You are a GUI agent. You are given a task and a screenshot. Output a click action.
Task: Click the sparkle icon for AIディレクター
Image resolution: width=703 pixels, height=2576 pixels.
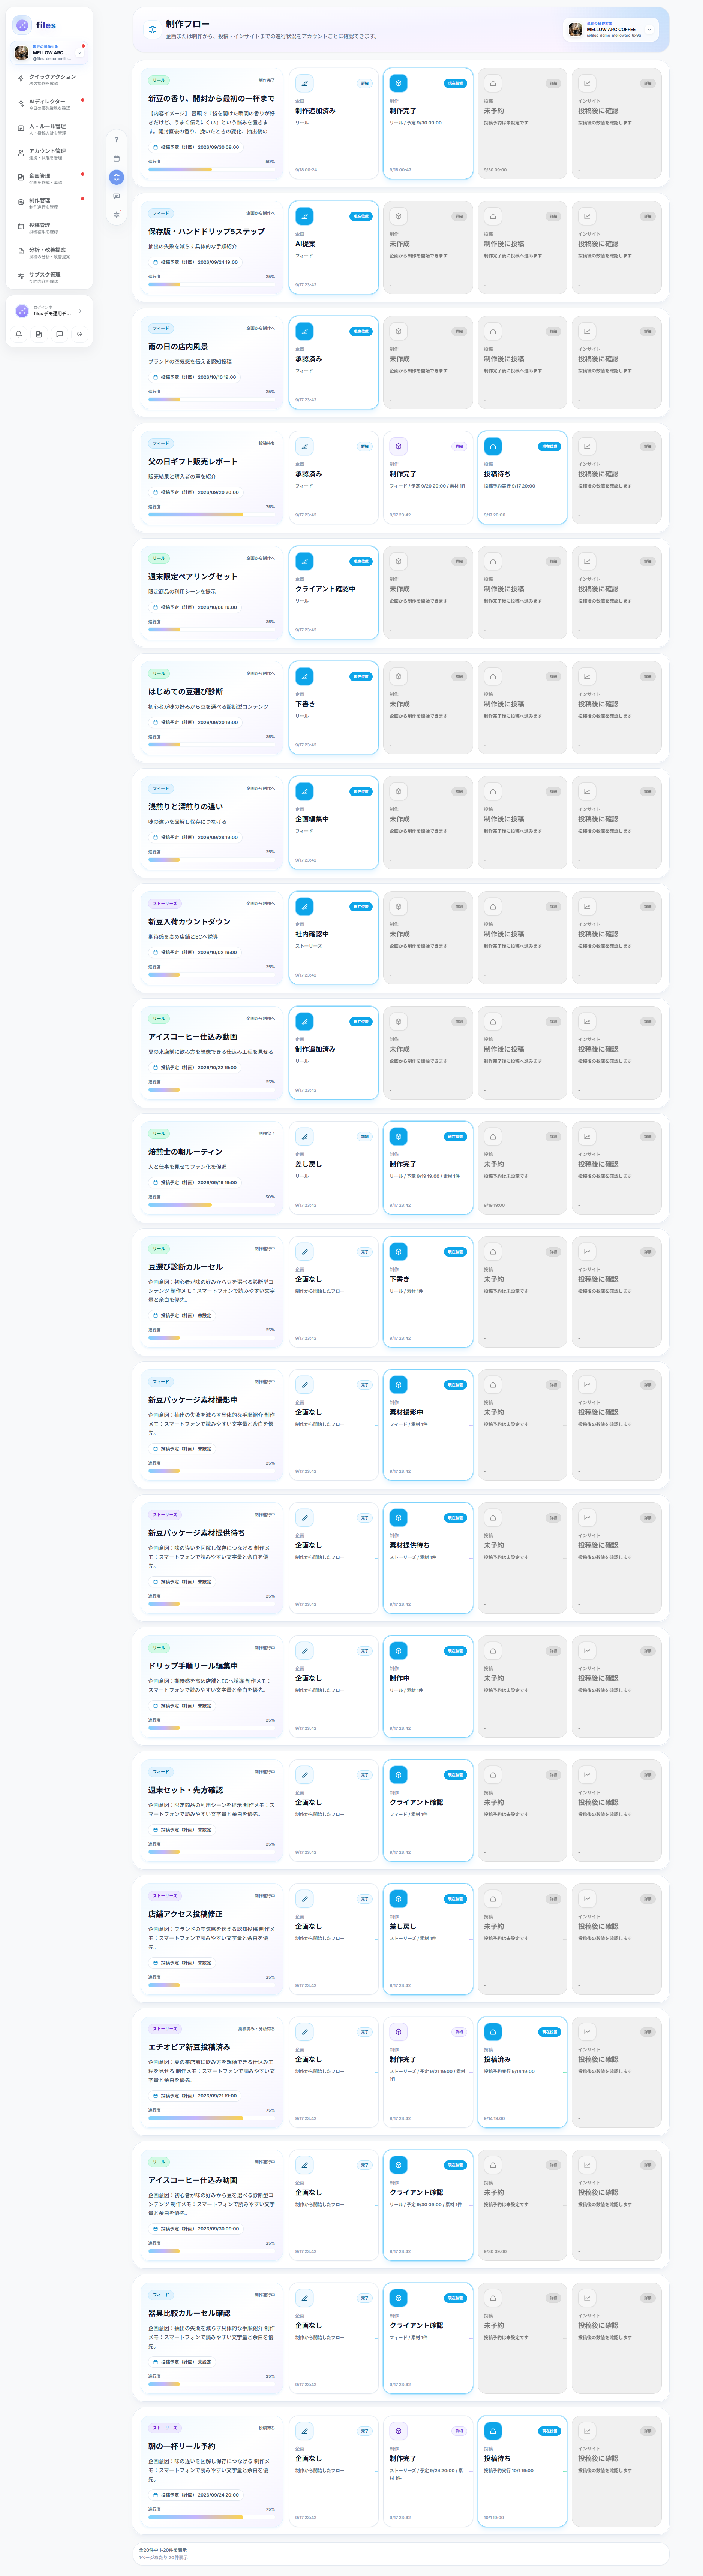point(21,103)
